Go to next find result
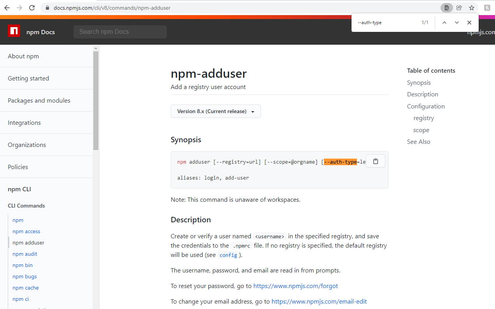The image size is (495, 309). click(x=457, y=23)
